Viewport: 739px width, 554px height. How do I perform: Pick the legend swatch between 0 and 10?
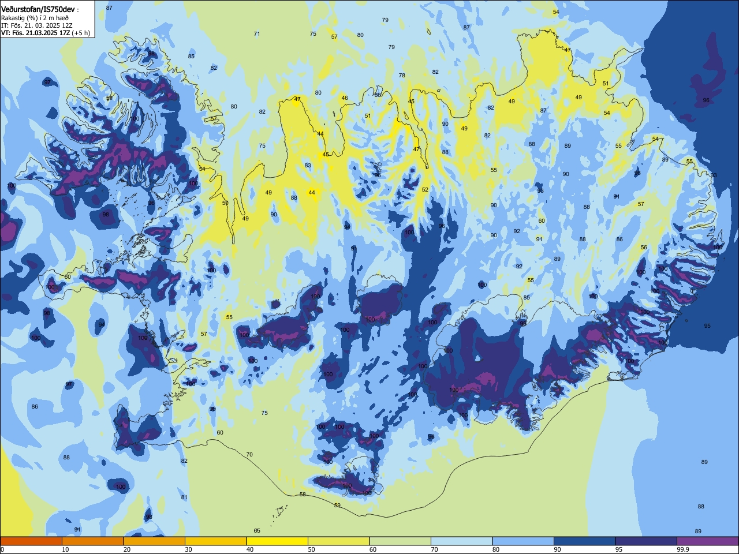(x=31, y=541)
